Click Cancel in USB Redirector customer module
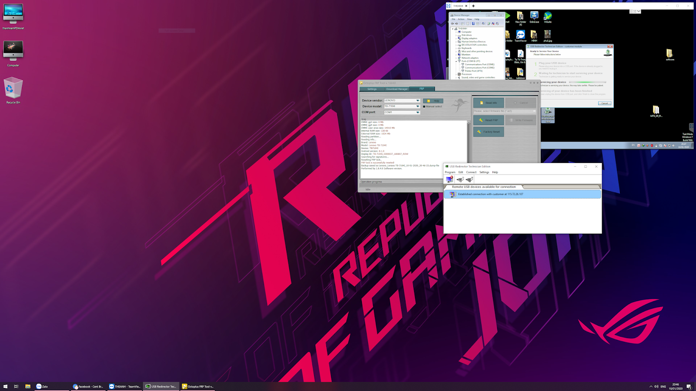Image resolution: width=696 pixels, height=391 pixels. click(605, 103)
